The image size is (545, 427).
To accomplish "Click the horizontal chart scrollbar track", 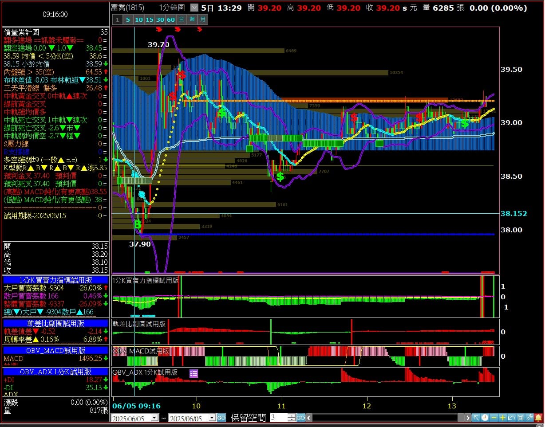I will click(x=386, y=418).
